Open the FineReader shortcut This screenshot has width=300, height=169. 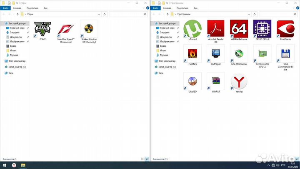coord(285,30)
